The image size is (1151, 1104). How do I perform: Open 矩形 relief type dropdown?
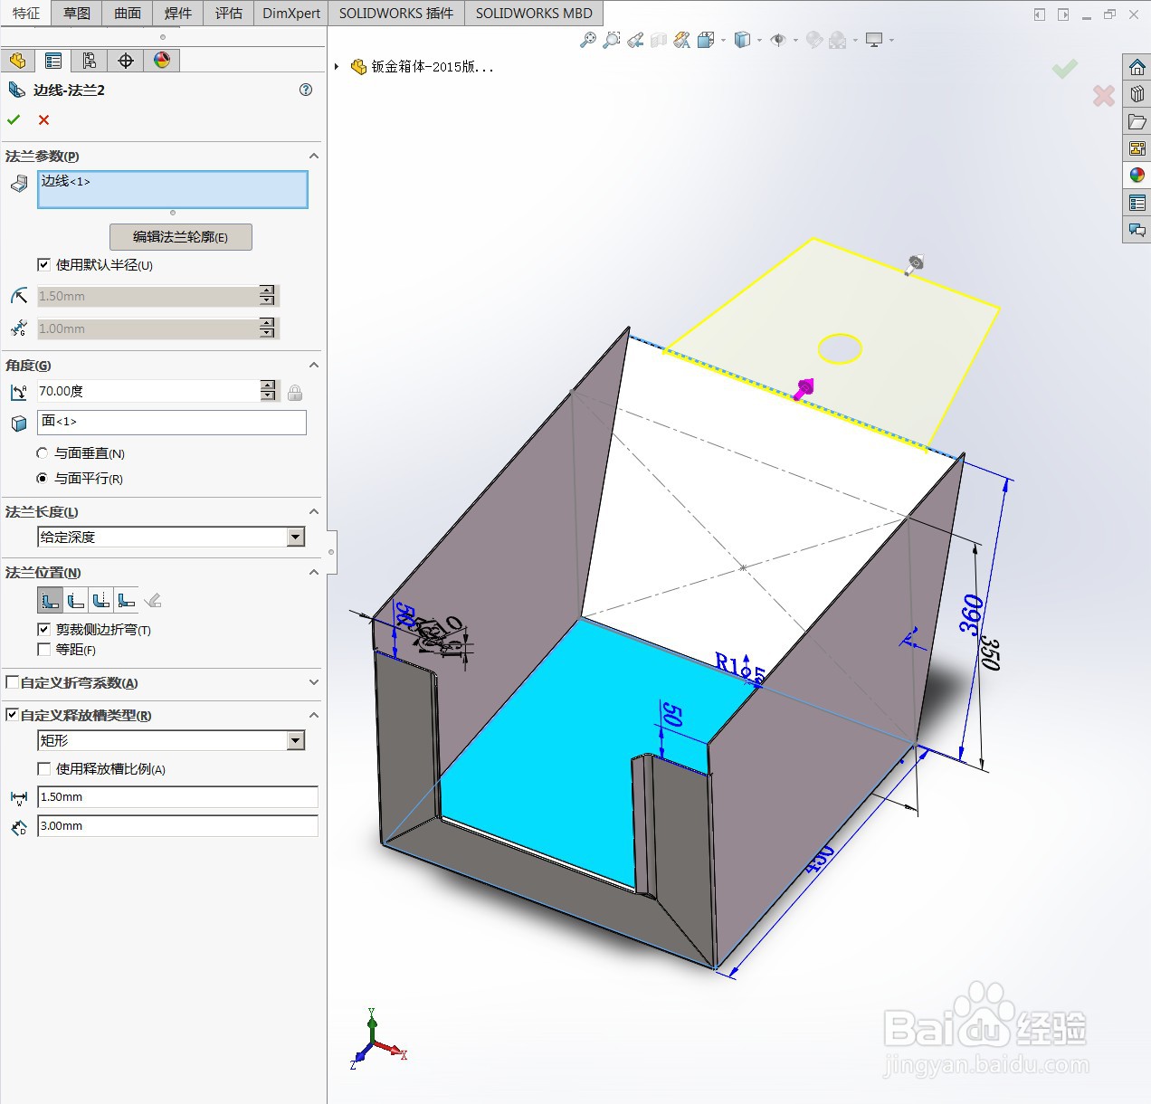pyautogui.click(x=296, y=740)
